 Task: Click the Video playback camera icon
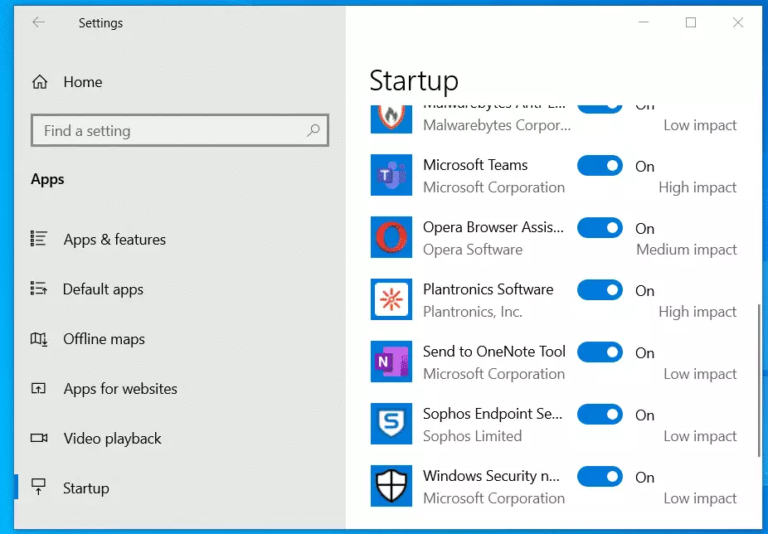[39, 438]
